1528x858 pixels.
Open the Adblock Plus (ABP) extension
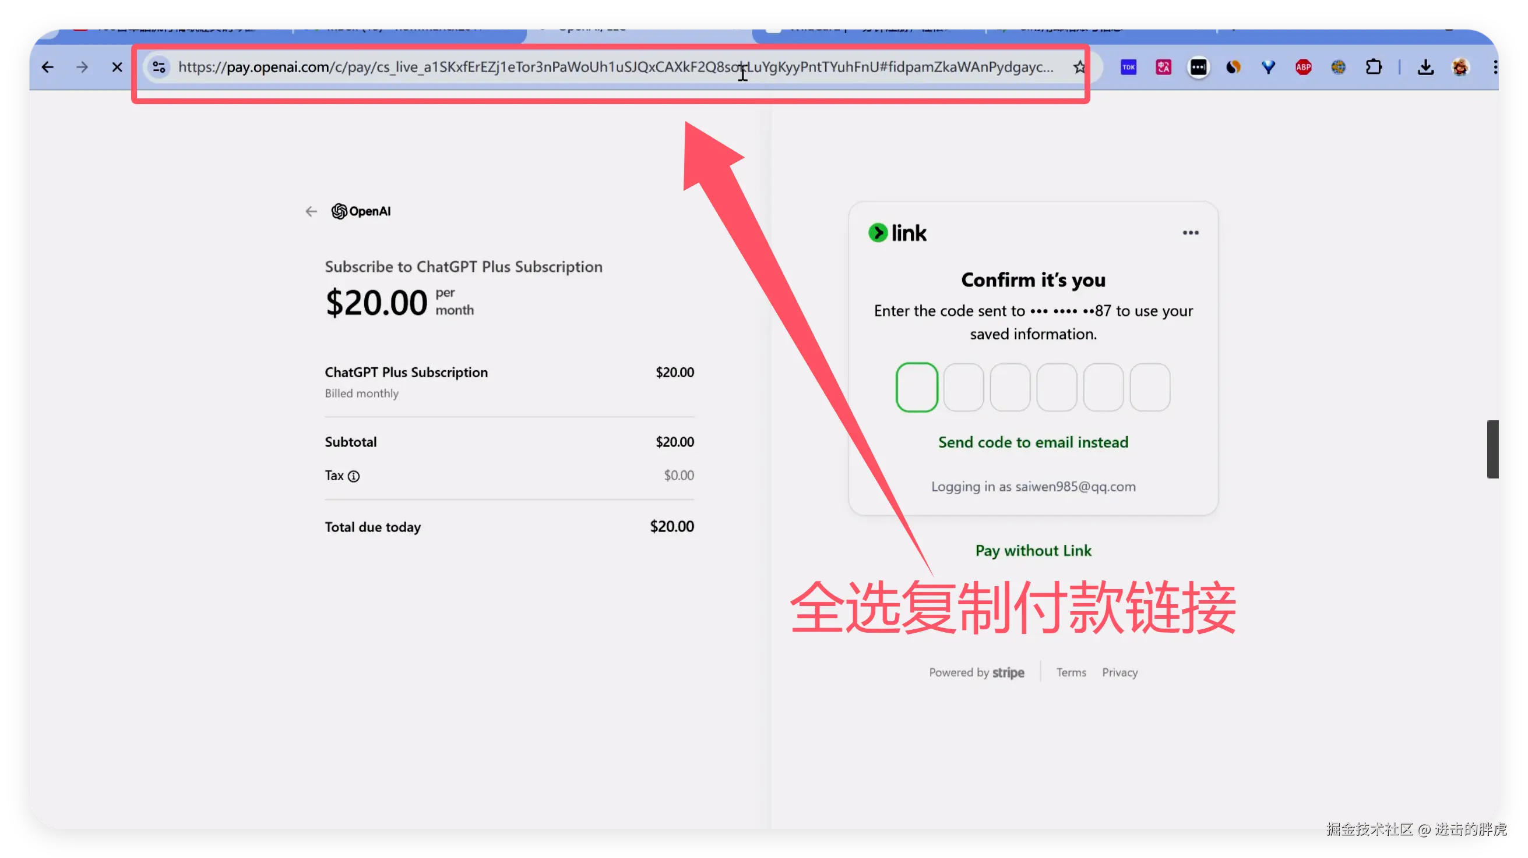pyautogui.click(x=1303, y=68)
